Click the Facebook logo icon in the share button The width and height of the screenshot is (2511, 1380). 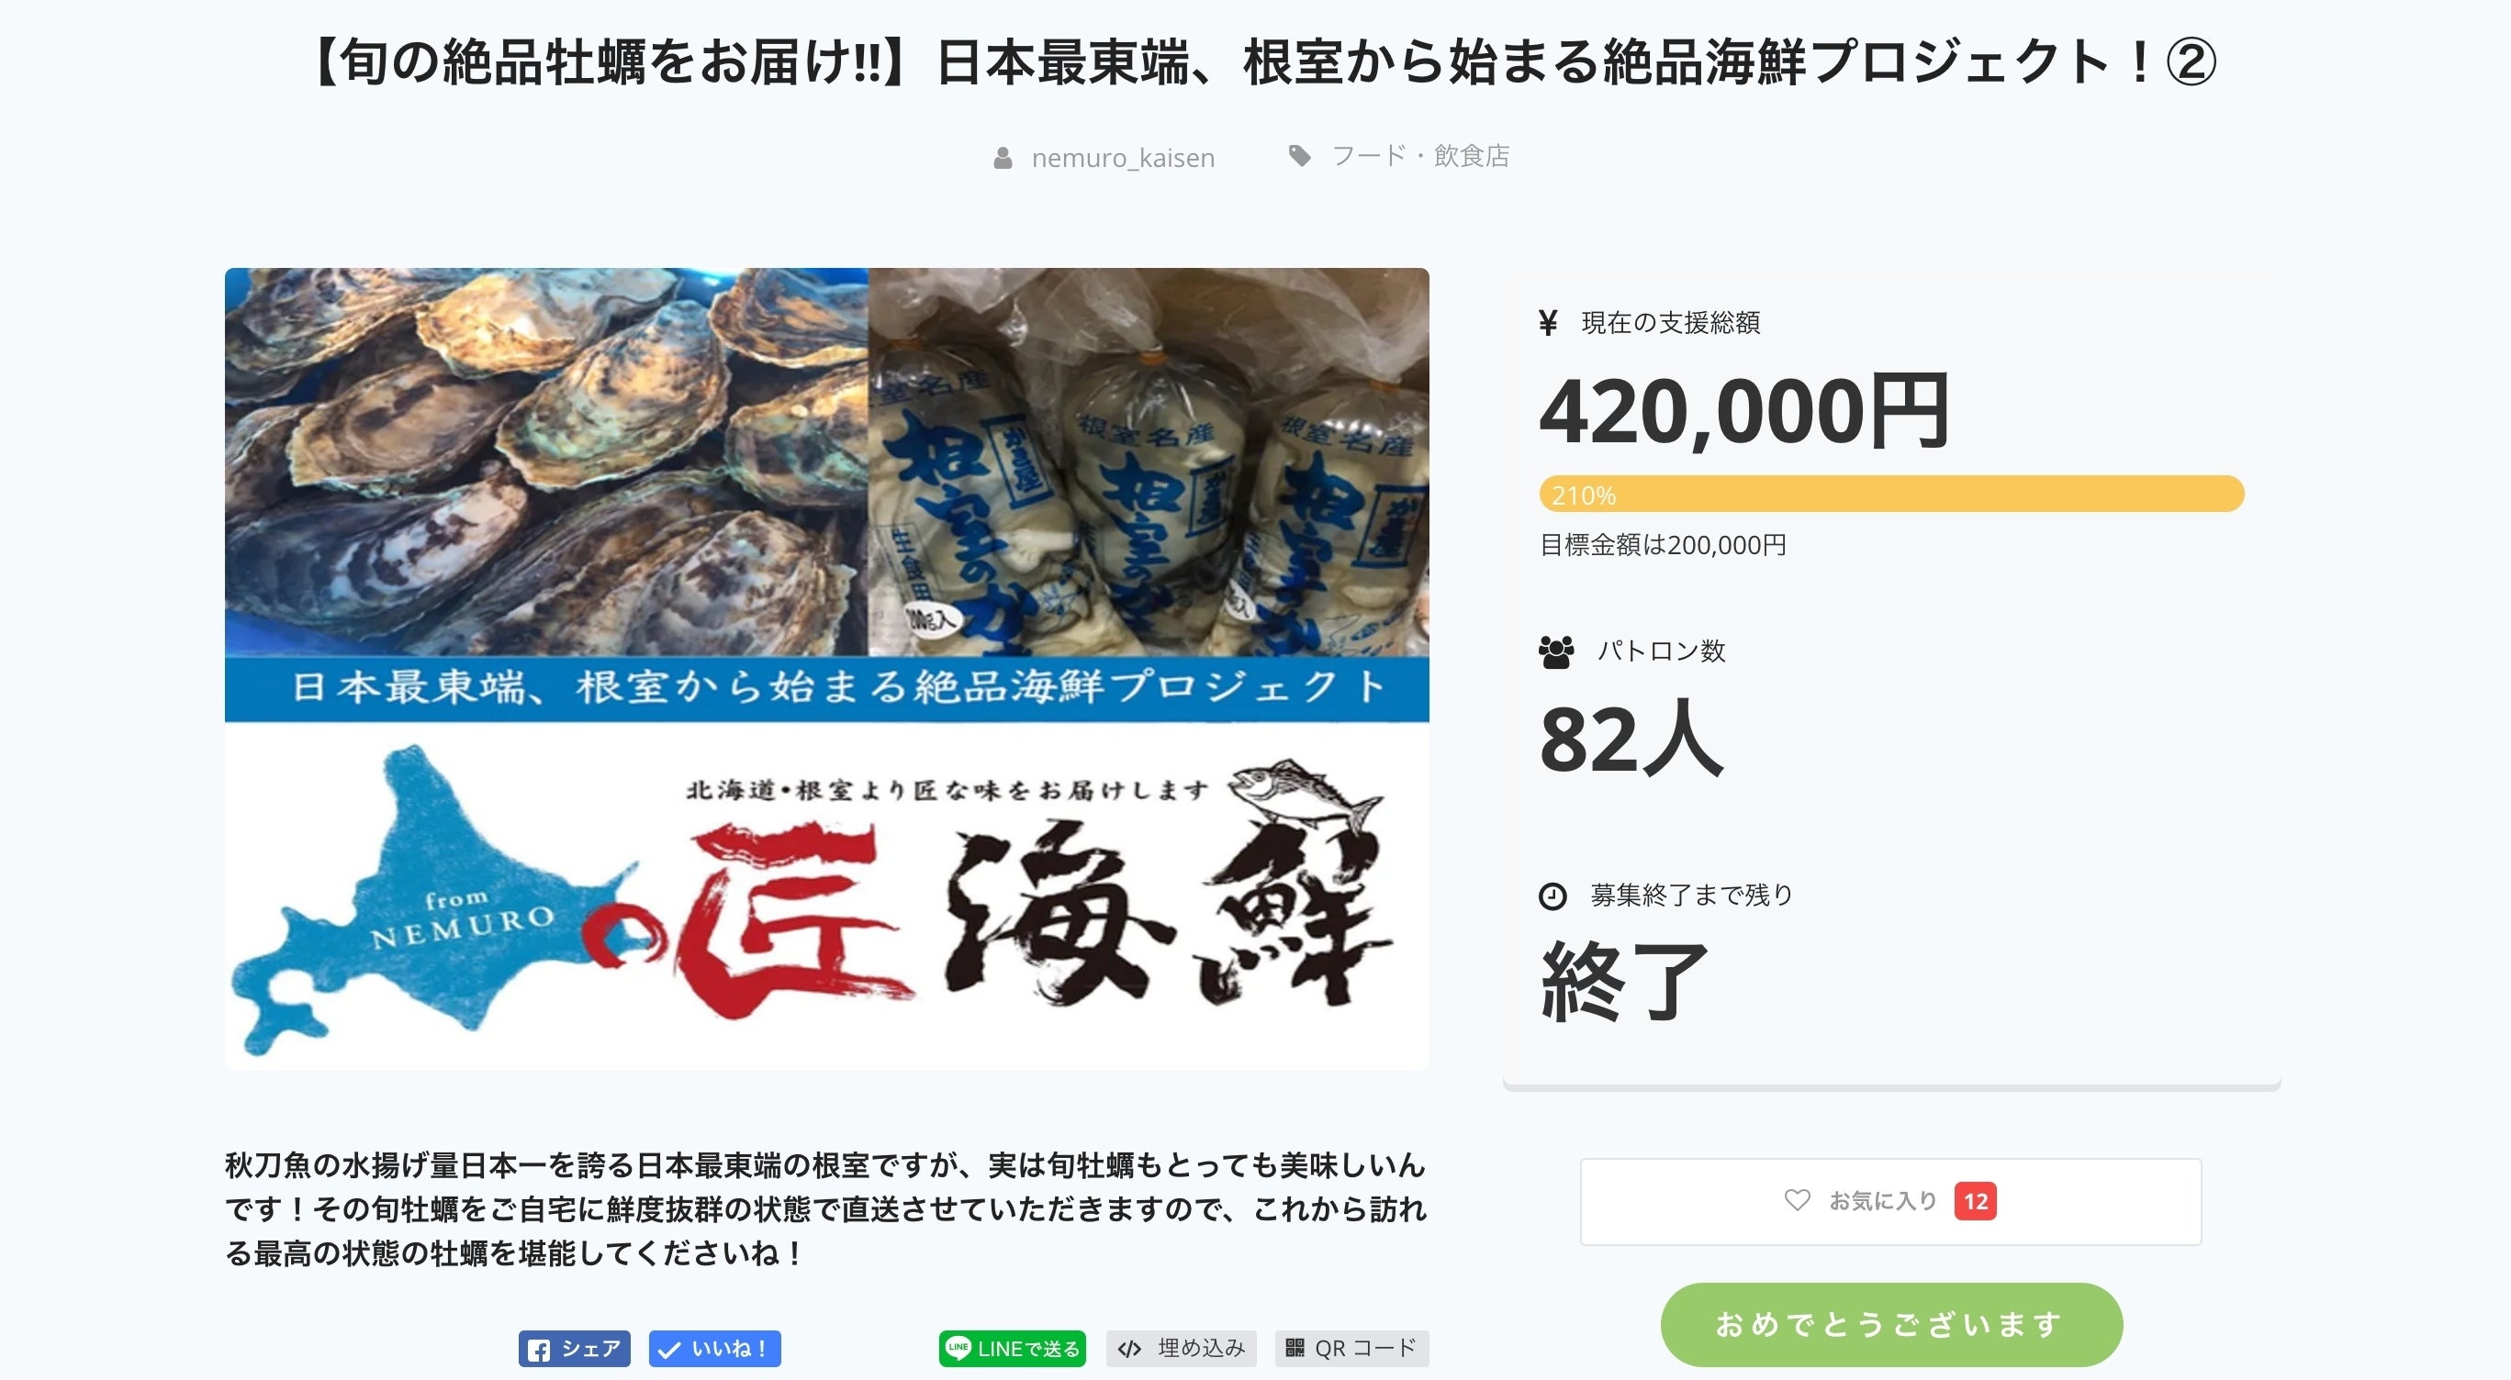pyautogui.click(x=539, y=1350)
